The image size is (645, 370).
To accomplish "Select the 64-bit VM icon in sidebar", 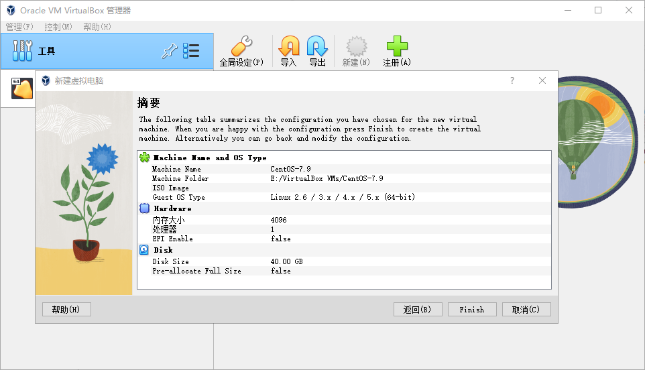I will click(x=22, y=88).
